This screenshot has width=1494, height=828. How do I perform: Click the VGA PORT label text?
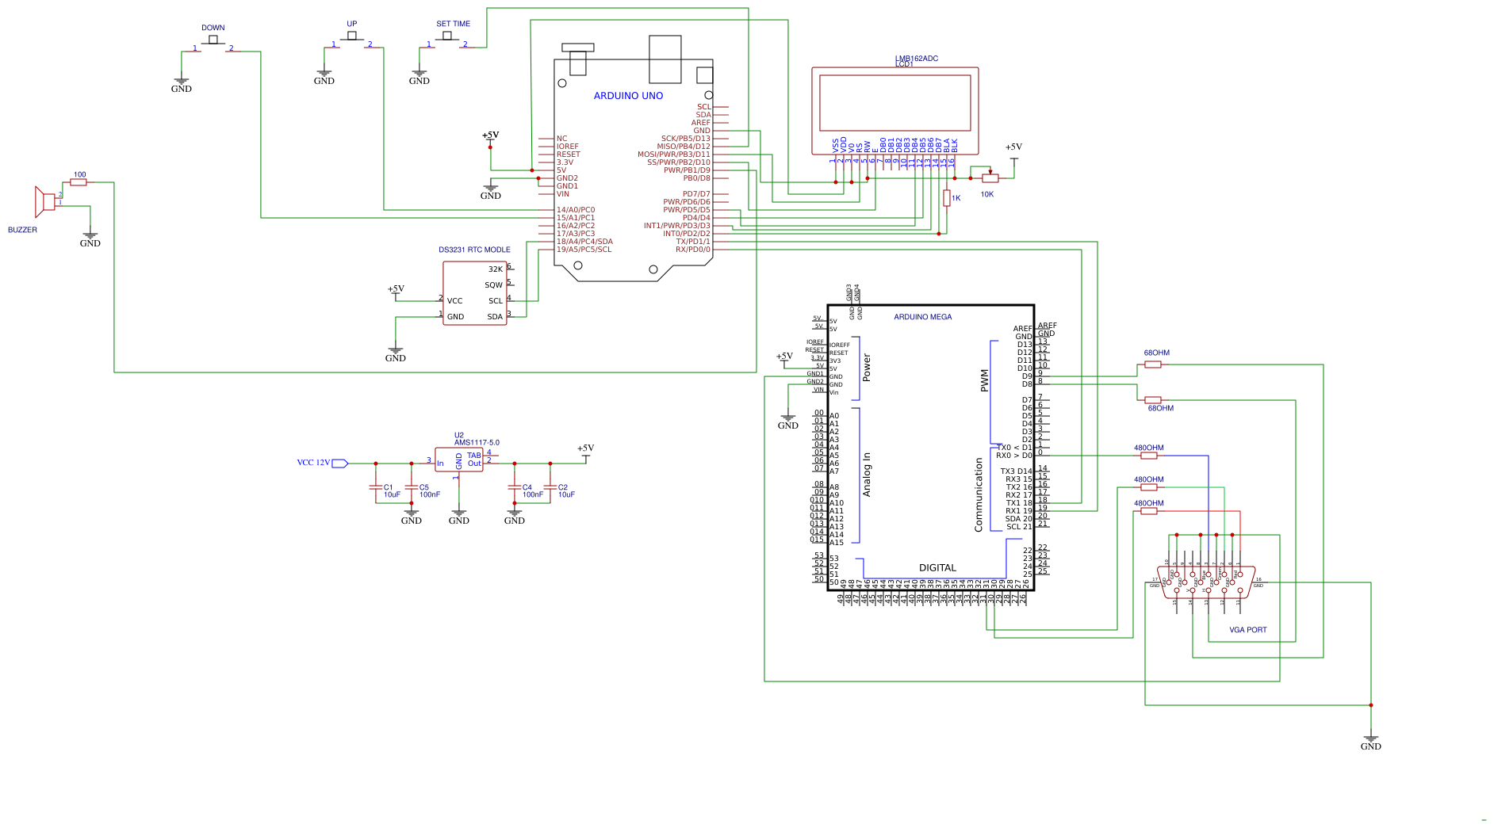pyautogui.click(x=1248, y=630)
